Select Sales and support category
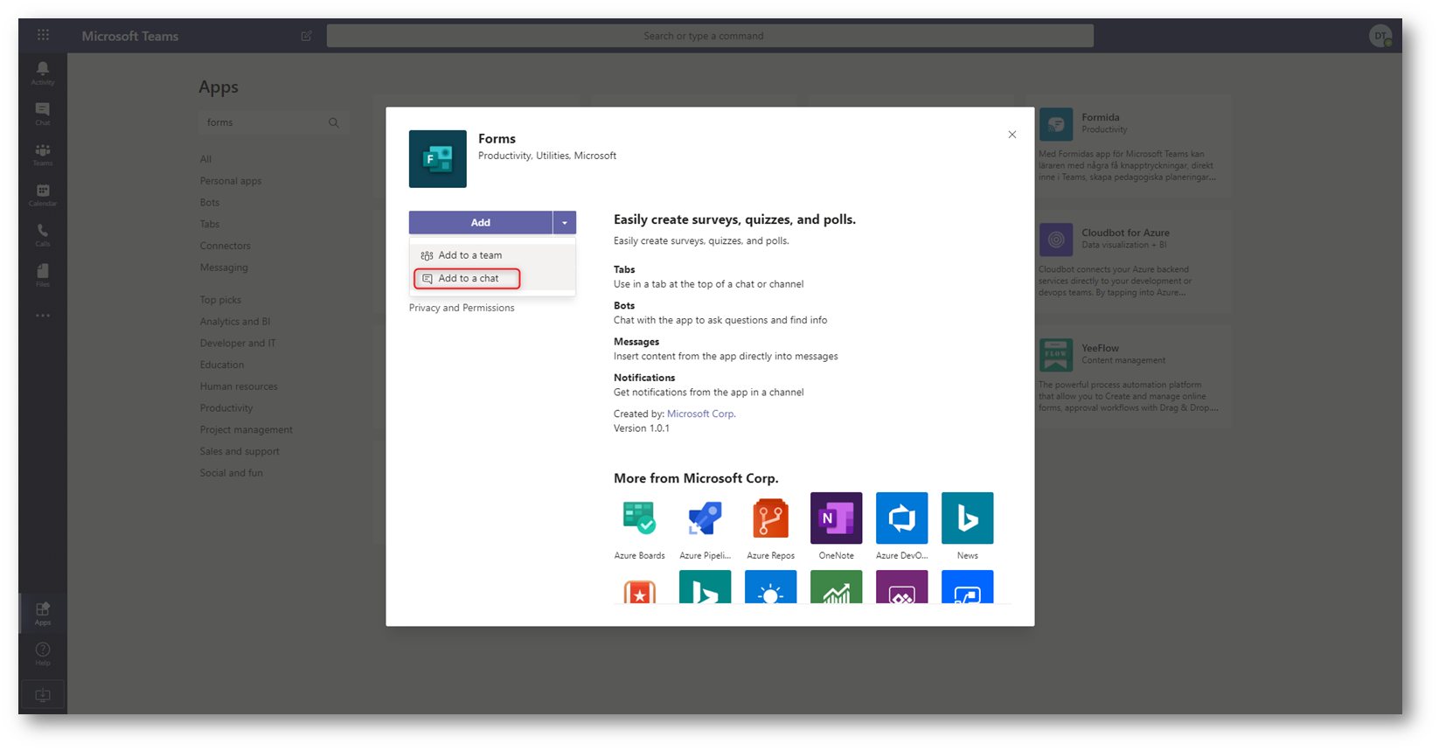Image resolution: width=1439 pixels, height=751 pixels. click(x=240, y=452)
